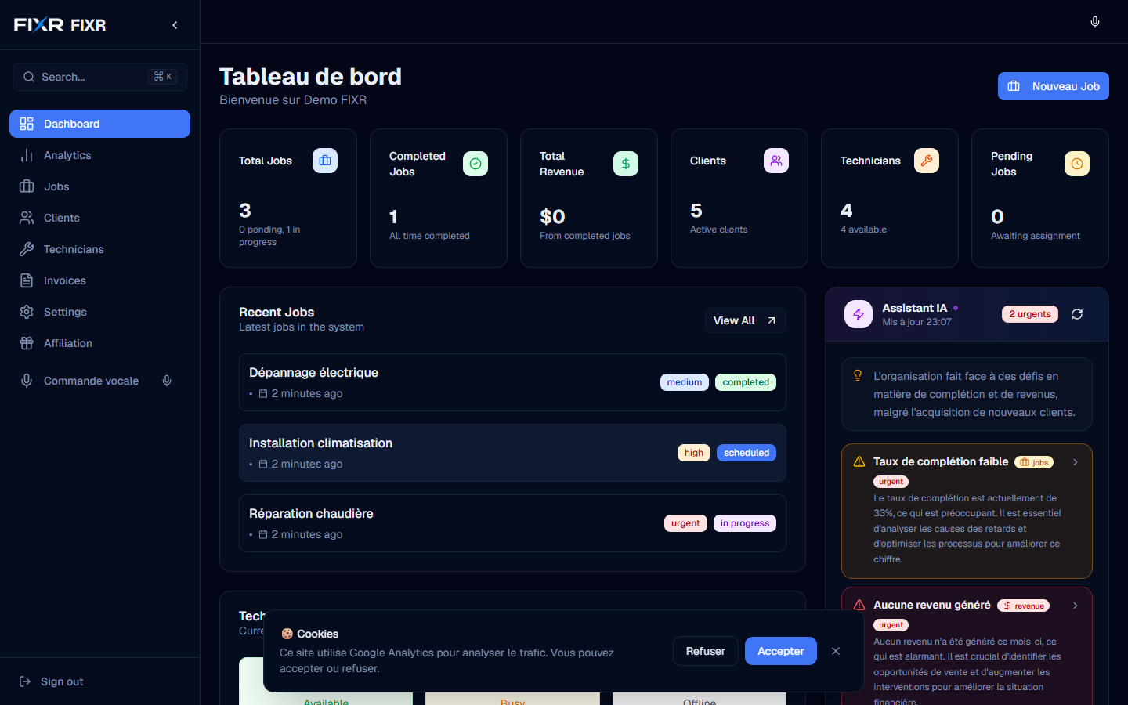Click the bar chart icon next to Analytics
Screen dimensions: 1128x705
(27, 155)
